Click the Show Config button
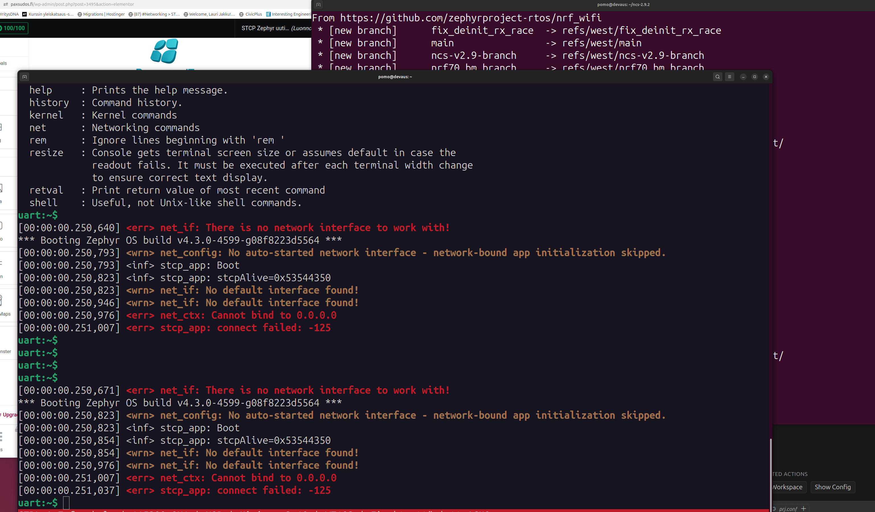 pos(832,487)
